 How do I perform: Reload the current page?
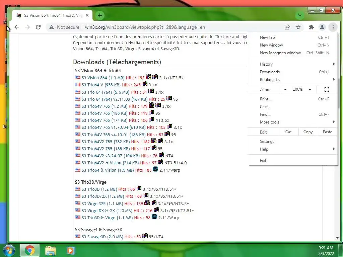coord(38,27)
